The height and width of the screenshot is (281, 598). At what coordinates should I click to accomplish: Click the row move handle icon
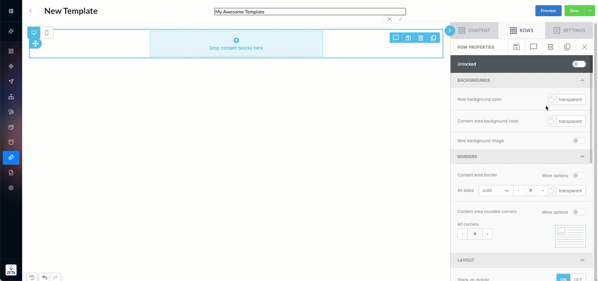click(35, 44)
